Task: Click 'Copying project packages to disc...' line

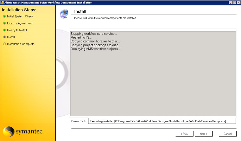Action: [95, 45]
